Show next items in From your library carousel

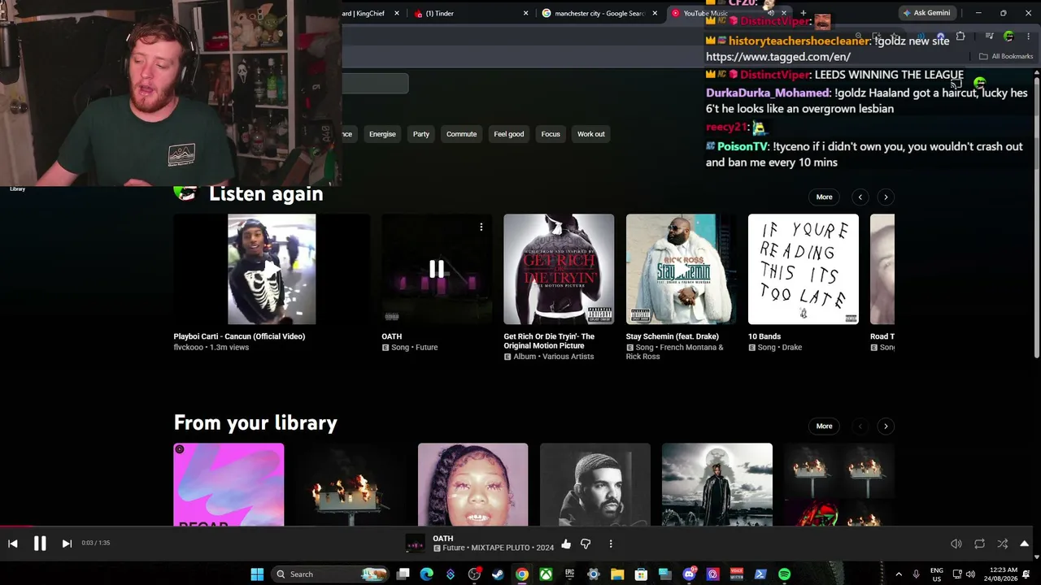(x=886, y=427)
